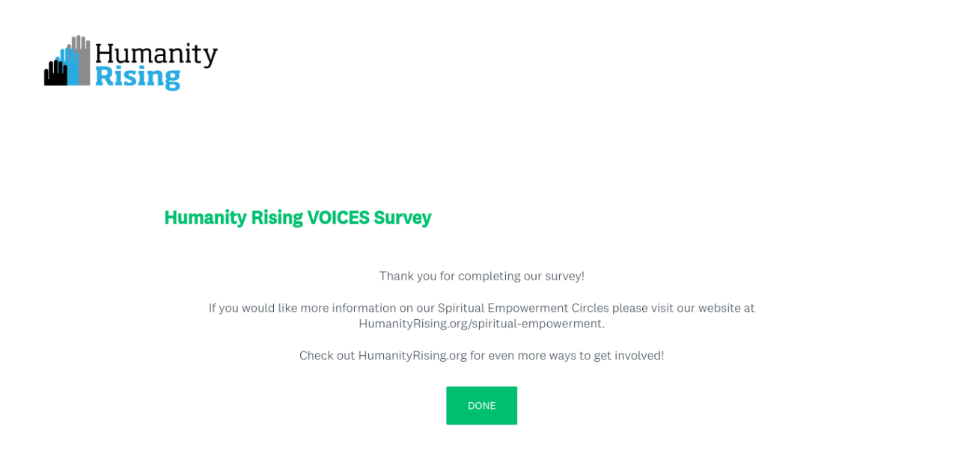The width and height of the screenshot is (958, 456).
Task: Click the word VOICES in the heading
Action: pos(338,218)
